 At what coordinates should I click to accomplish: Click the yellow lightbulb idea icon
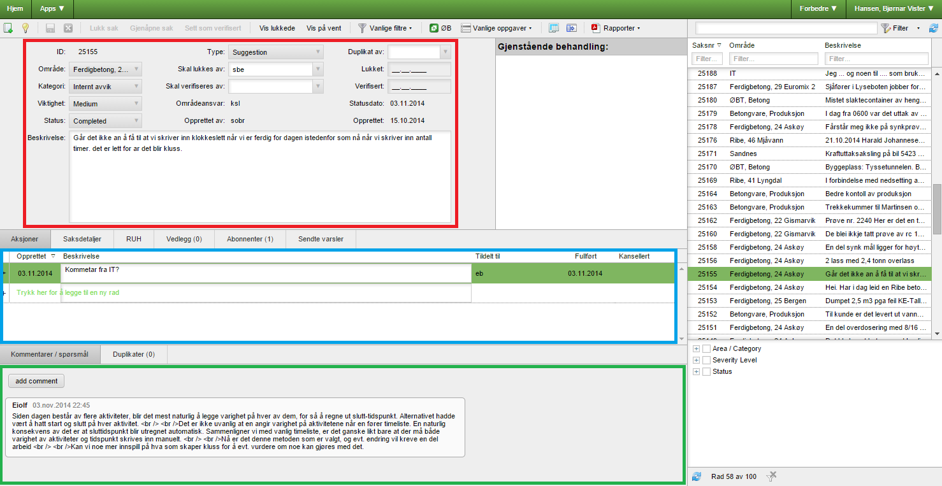(25, 28)
